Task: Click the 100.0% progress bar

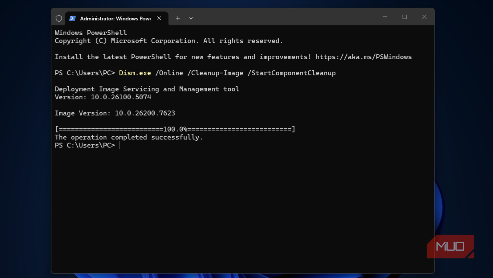Action: pyautogui.click(x=175, y=129)
